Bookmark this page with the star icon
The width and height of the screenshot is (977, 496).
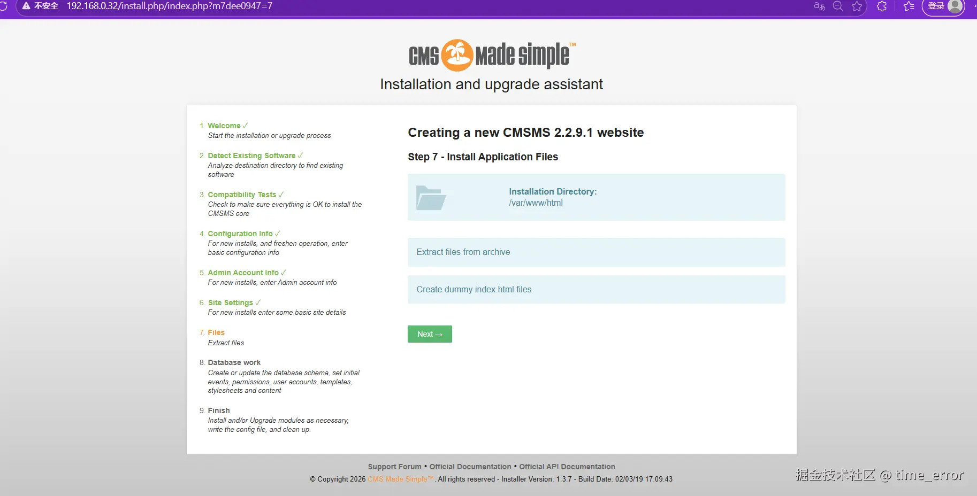coord(857,6)
